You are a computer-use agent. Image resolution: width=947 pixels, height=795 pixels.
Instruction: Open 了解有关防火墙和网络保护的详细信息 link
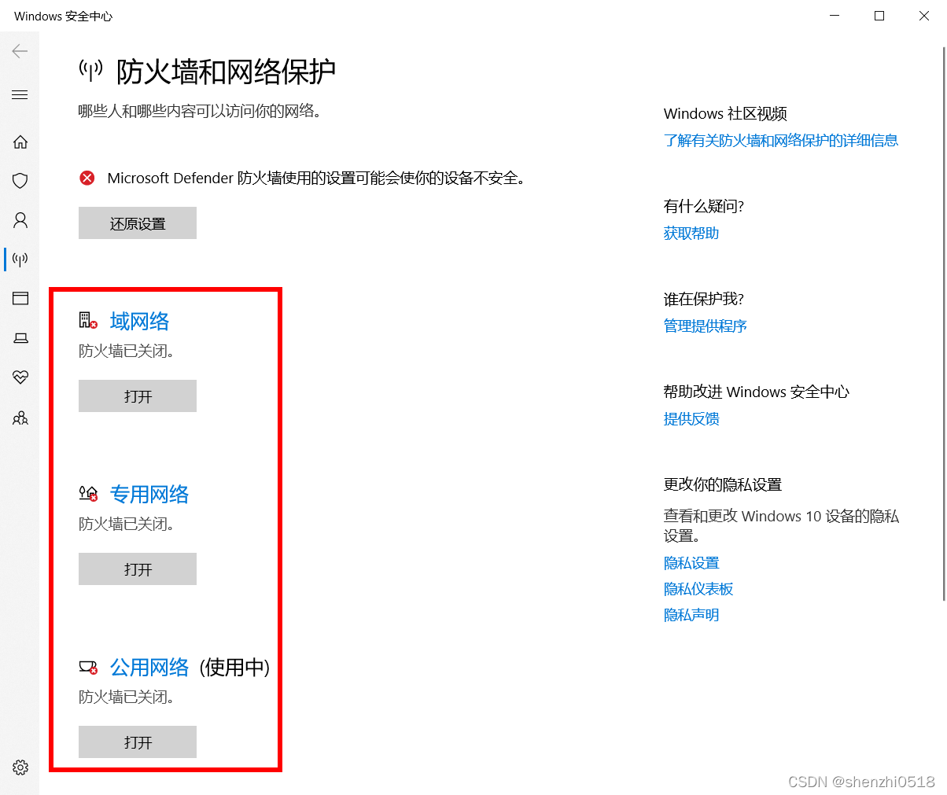[781, 141]
